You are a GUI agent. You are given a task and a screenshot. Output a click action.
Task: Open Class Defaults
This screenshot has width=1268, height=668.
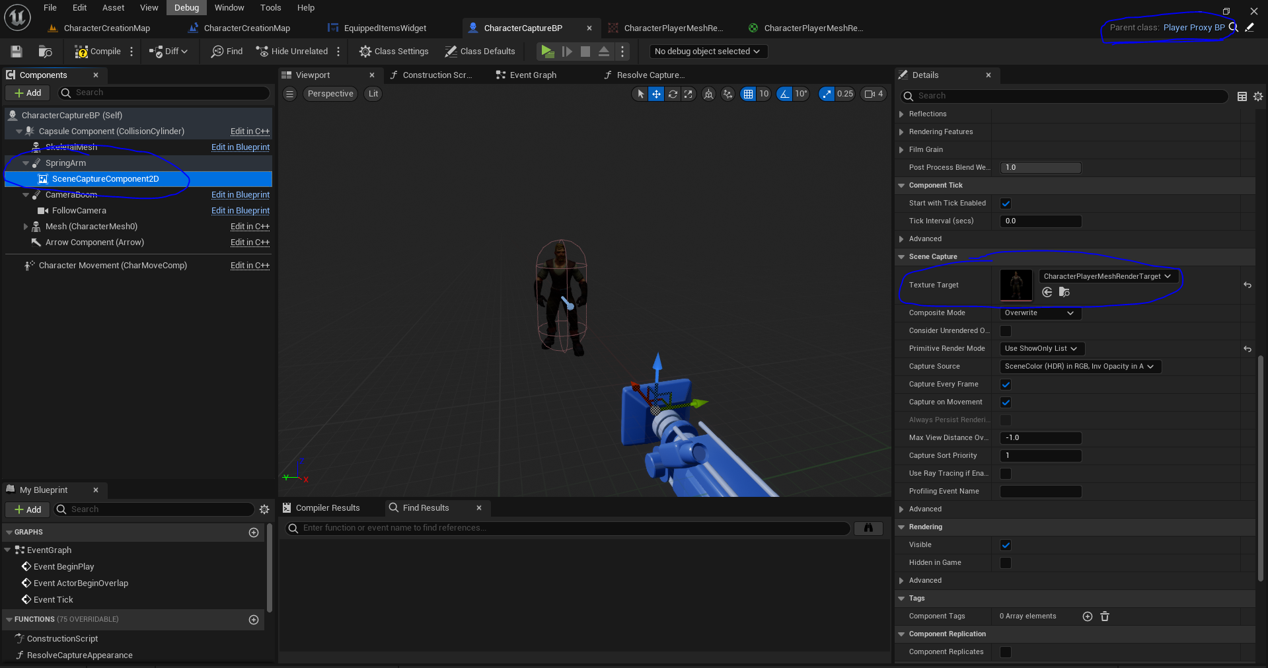pyautogui.click(x=480, y=52)
